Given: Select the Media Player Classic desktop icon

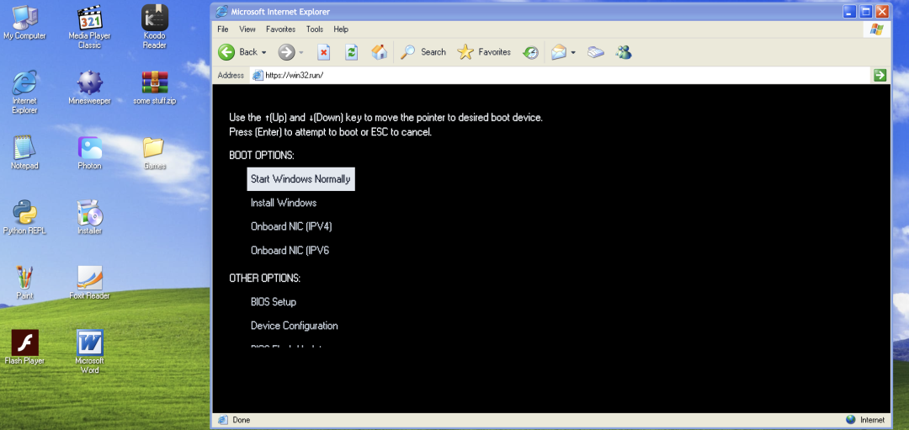Looking at the screenshot, I should click(89, 27).
